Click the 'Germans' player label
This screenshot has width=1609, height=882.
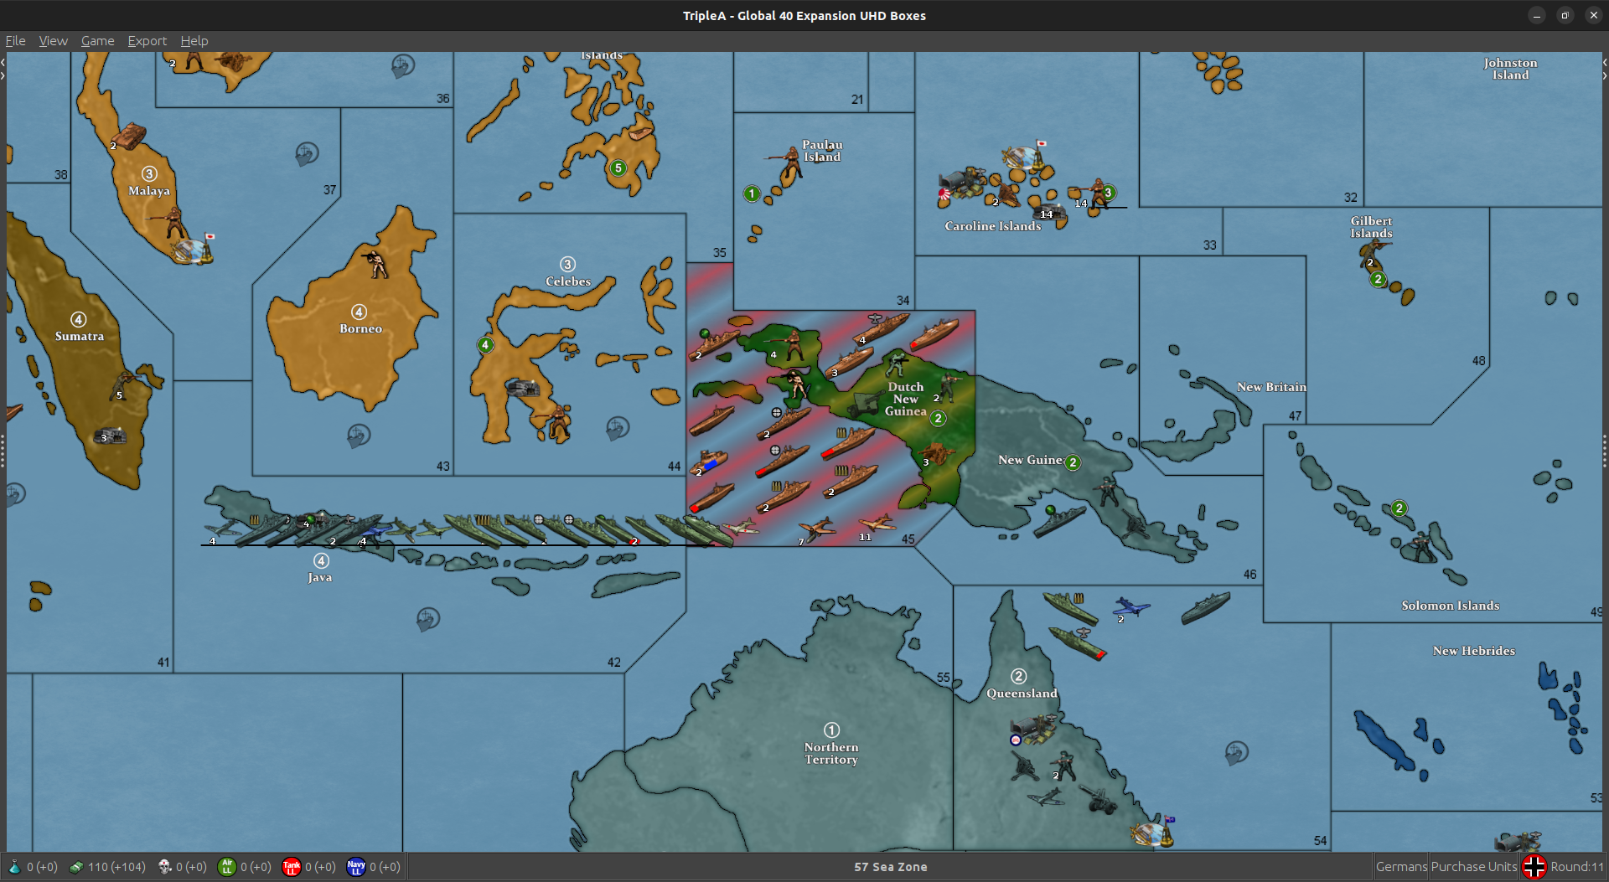point(1401,867)
